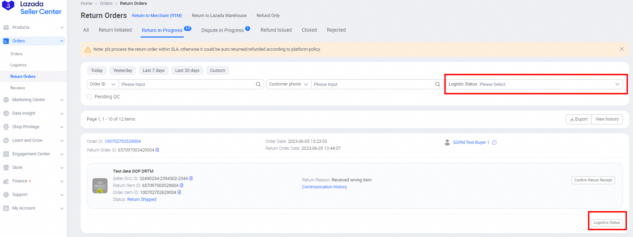Open chat with SGPM Test Buyer 1

tap(494, 142)
